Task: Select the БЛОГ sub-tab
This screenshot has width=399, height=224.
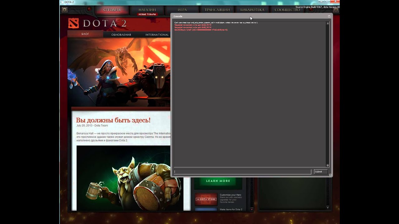Action: (85, 34)
